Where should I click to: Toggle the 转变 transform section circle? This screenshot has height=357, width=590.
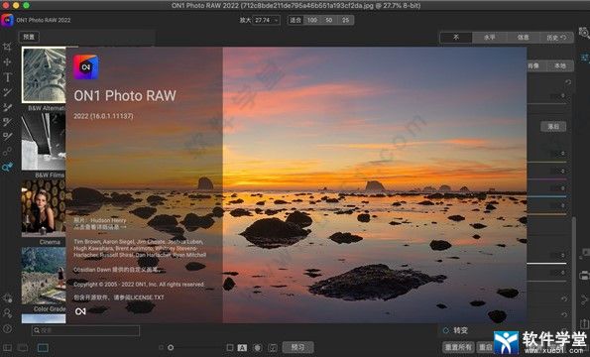[446, 330]
